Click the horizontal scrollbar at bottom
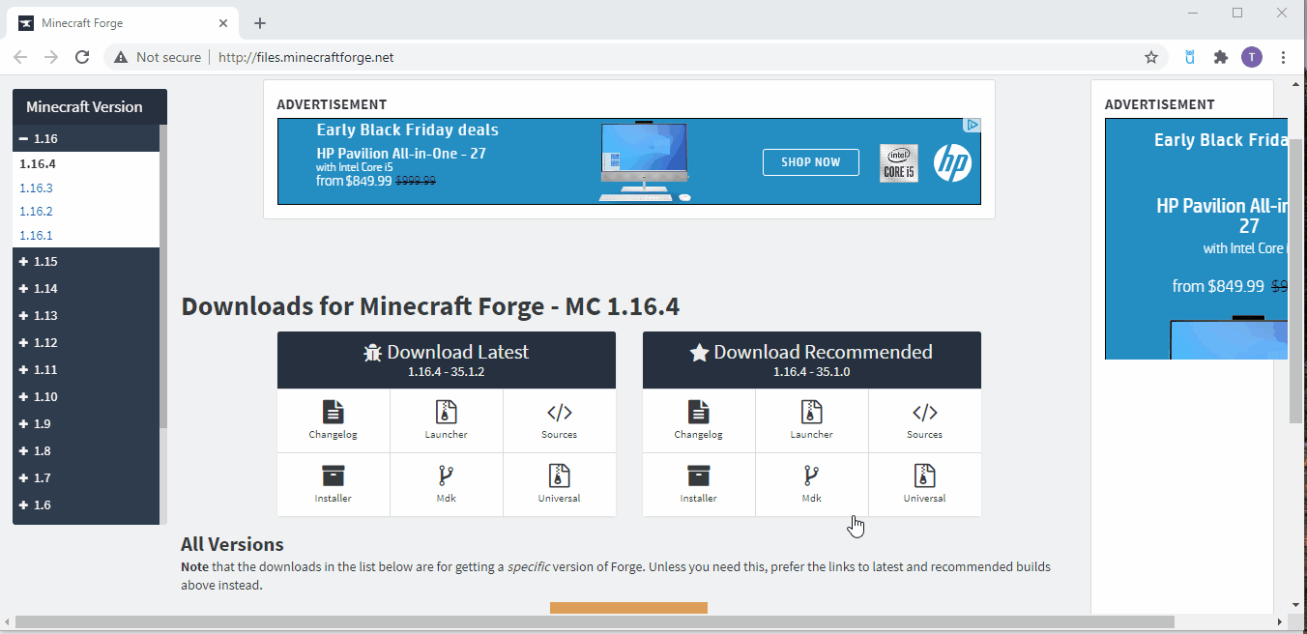The width and height of the screenshot is (1307, 634). pos(594,621)
